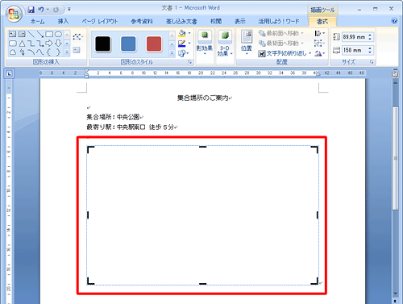Click the shape width field 150 mm

(x=354, y=50)
